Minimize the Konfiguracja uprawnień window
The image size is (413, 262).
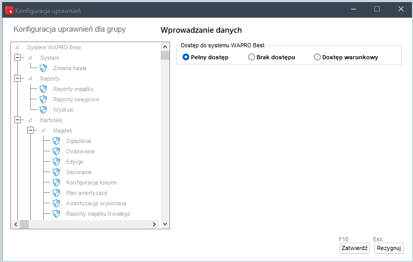[354, 9]
